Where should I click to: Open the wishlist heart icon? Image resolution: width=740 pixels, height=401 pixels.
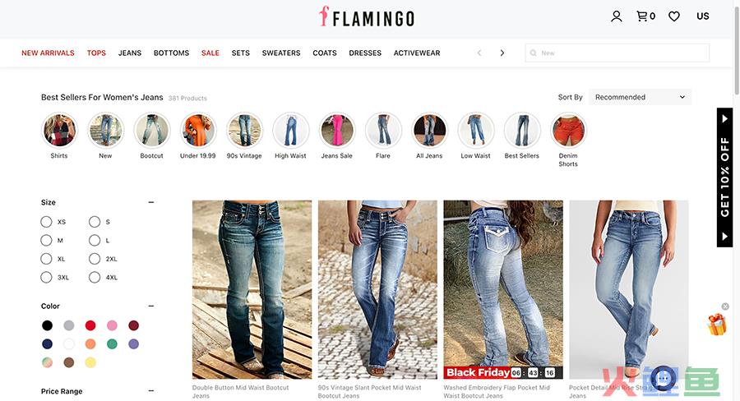[x=674, y=16]
